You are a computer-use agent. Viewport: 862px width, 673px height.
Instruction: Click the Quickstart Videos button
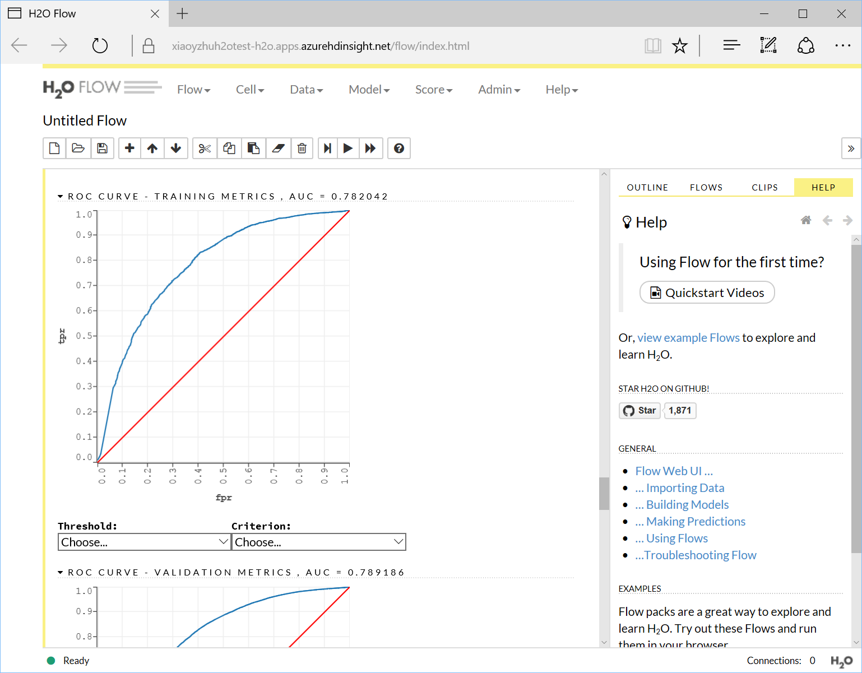tap(707, 293)
